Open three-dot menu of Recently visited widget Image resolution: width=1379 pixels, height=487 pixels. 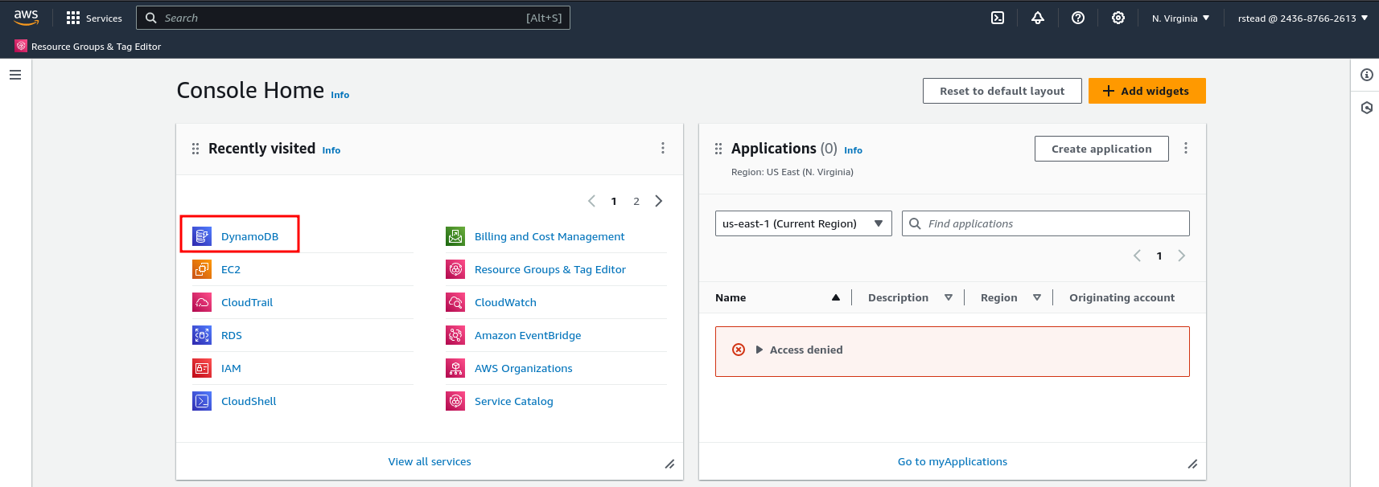pos(663,148)
